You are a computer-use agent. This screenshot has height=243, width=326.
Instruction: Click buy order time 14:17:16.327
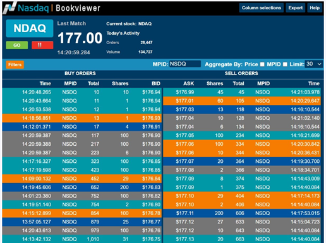point(37,162)
